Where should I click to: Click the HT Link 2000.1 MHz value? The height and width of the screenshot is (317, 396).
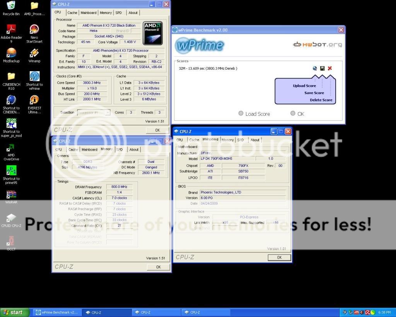pos(92,99)
